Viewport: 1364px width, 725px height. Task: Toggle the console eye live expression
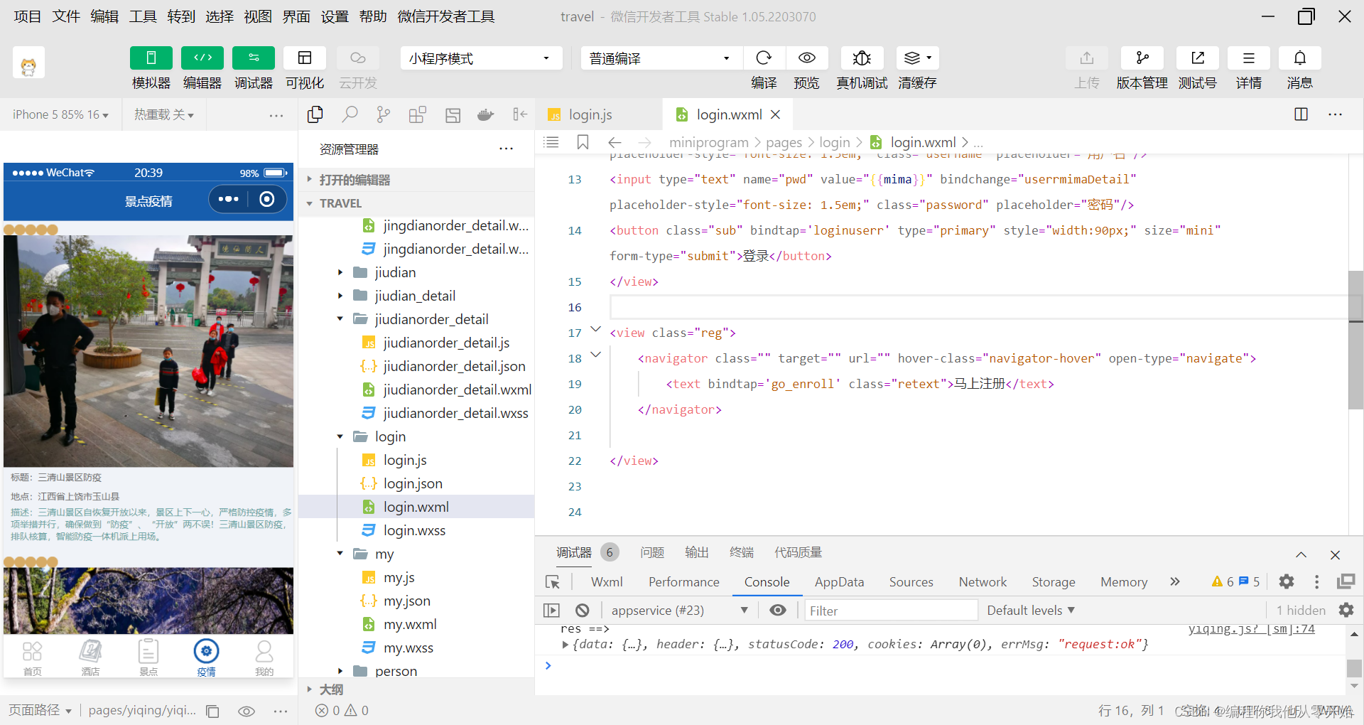pos(778,610)
